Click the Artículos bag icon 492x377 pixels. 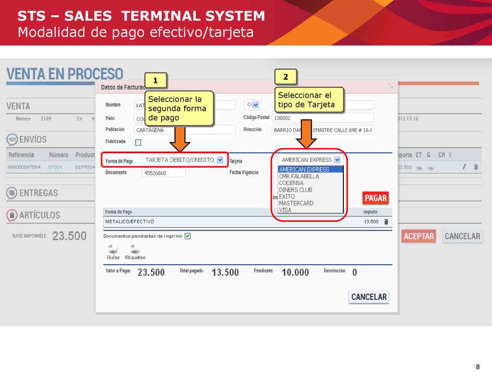pyautogui.click(x=12, y=215)
